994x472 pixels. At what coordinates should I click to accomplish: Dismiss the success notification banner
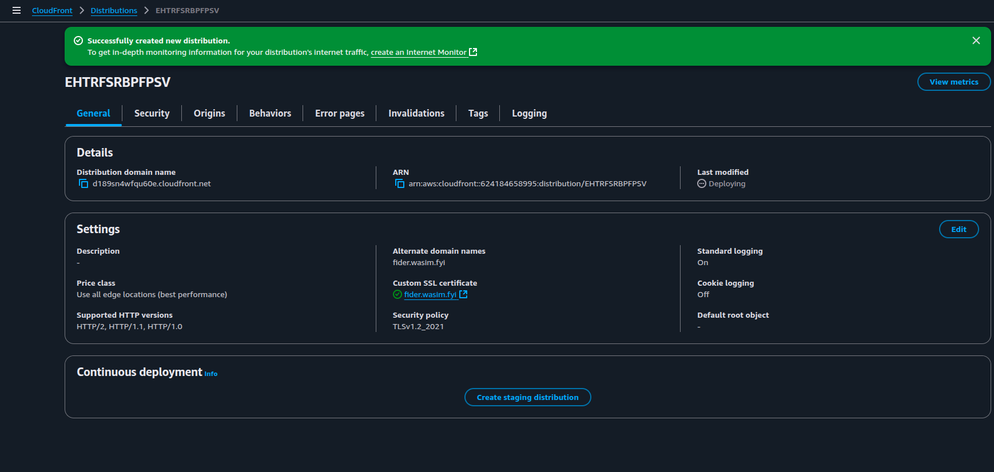[976, 41]
